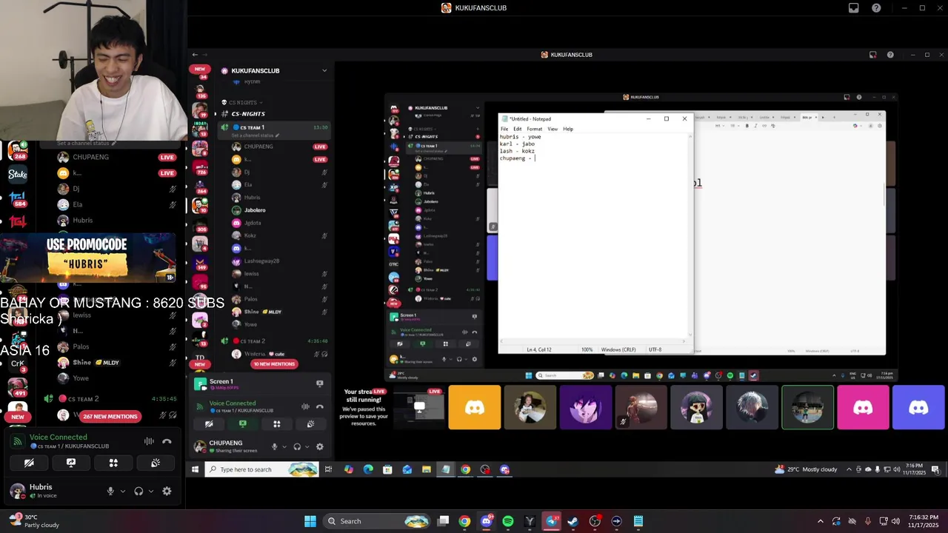Select the orange Discord avatar participant tile
The width and height of the screenshot is (948, 533).
pos(475,407)
